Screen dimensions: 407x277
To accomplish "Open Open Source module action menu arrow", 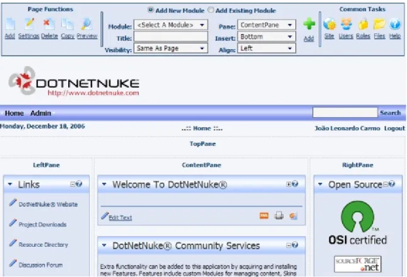I will point(320,184).
